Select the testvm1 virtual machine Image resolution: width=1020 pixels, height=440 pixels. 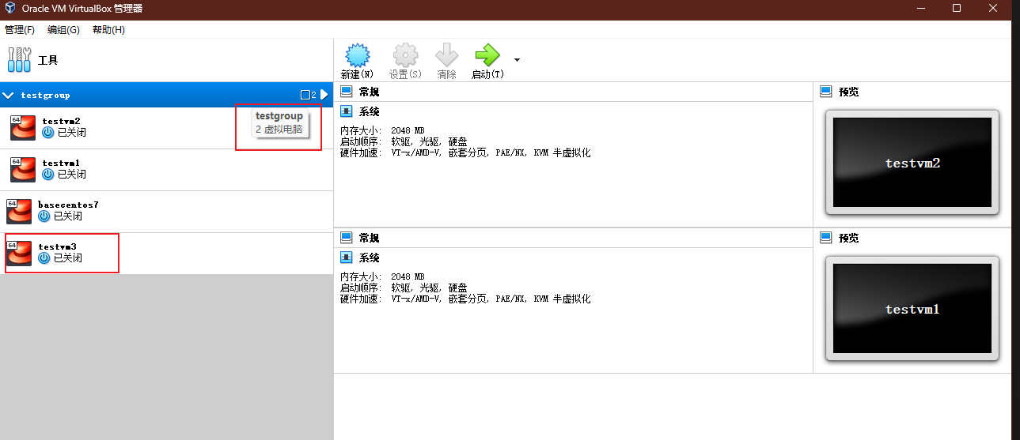tap(166, 170)
